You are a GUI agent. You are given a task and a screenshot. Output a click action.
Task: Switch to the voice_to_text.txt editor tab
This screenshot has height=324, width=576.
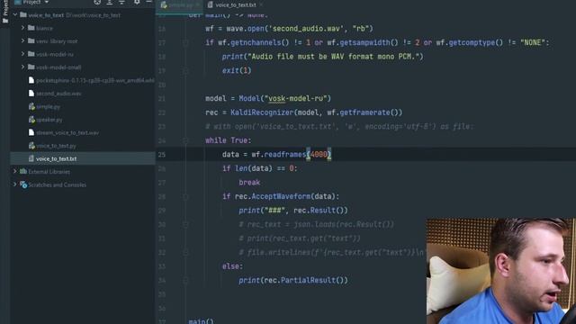tap(236, 4)
